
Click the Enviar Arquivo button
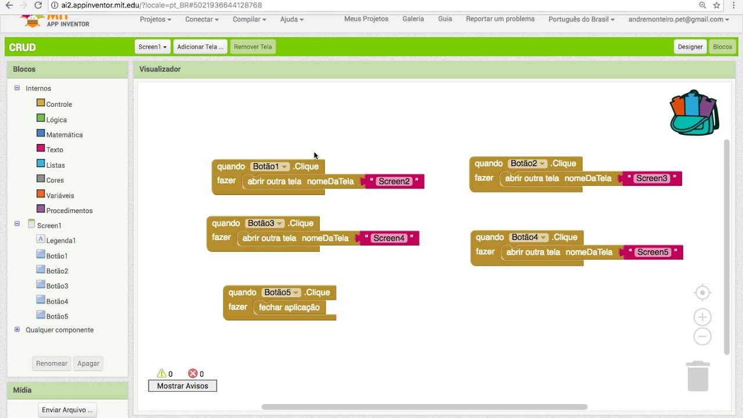coord(67,410)
